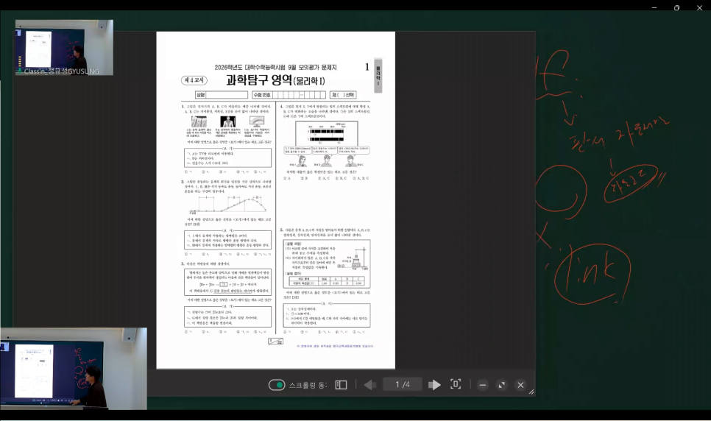Minimize the application window
This screenshot has width=711, height=421.
coord(654,7)
